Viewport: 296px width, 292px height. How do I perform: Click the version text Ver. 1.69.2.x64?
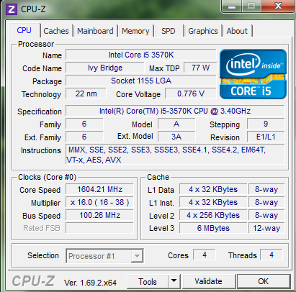(90, 283)
